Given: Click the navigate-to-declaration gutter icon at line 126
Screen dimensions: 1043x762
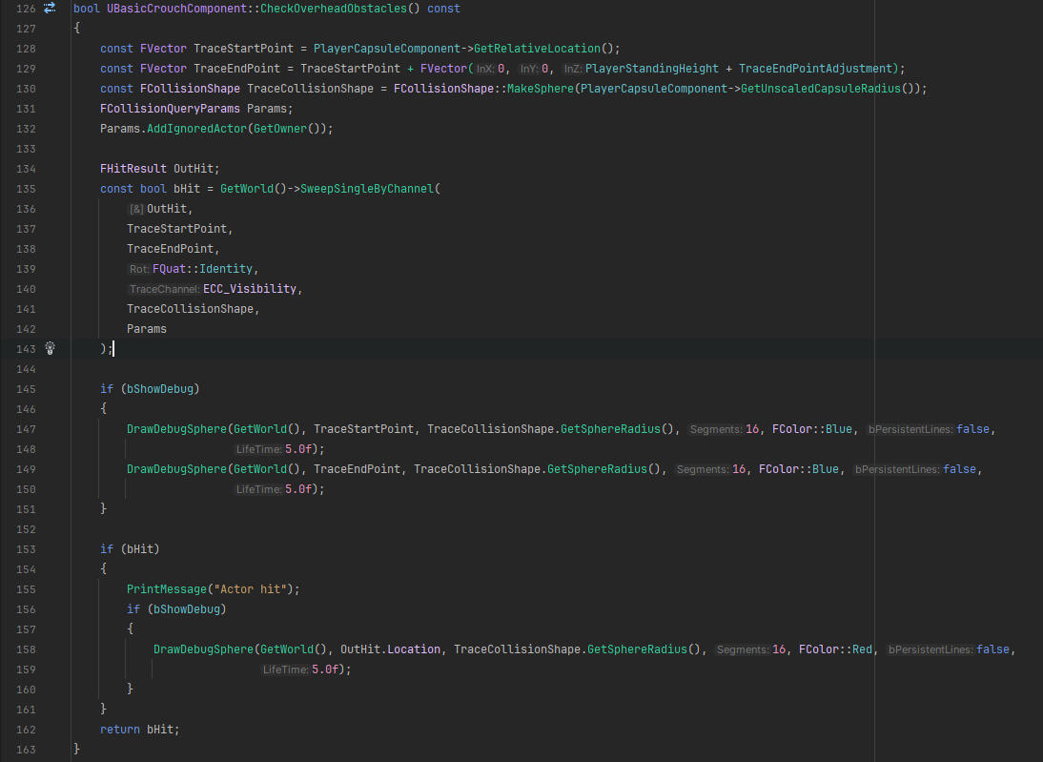Looking at the screenshot, I should tap(51, 9).
